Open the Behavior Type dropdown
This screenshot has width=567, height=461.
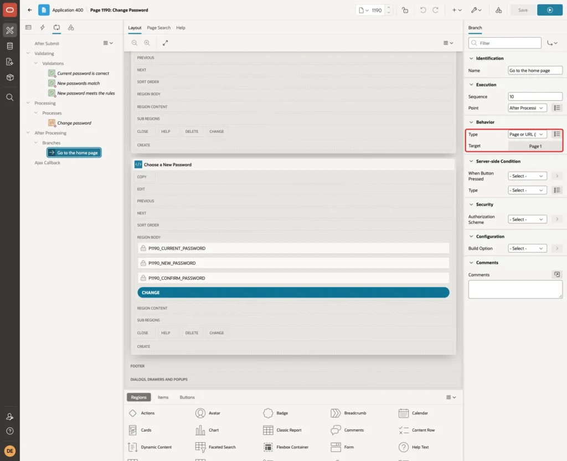(527, 134)
